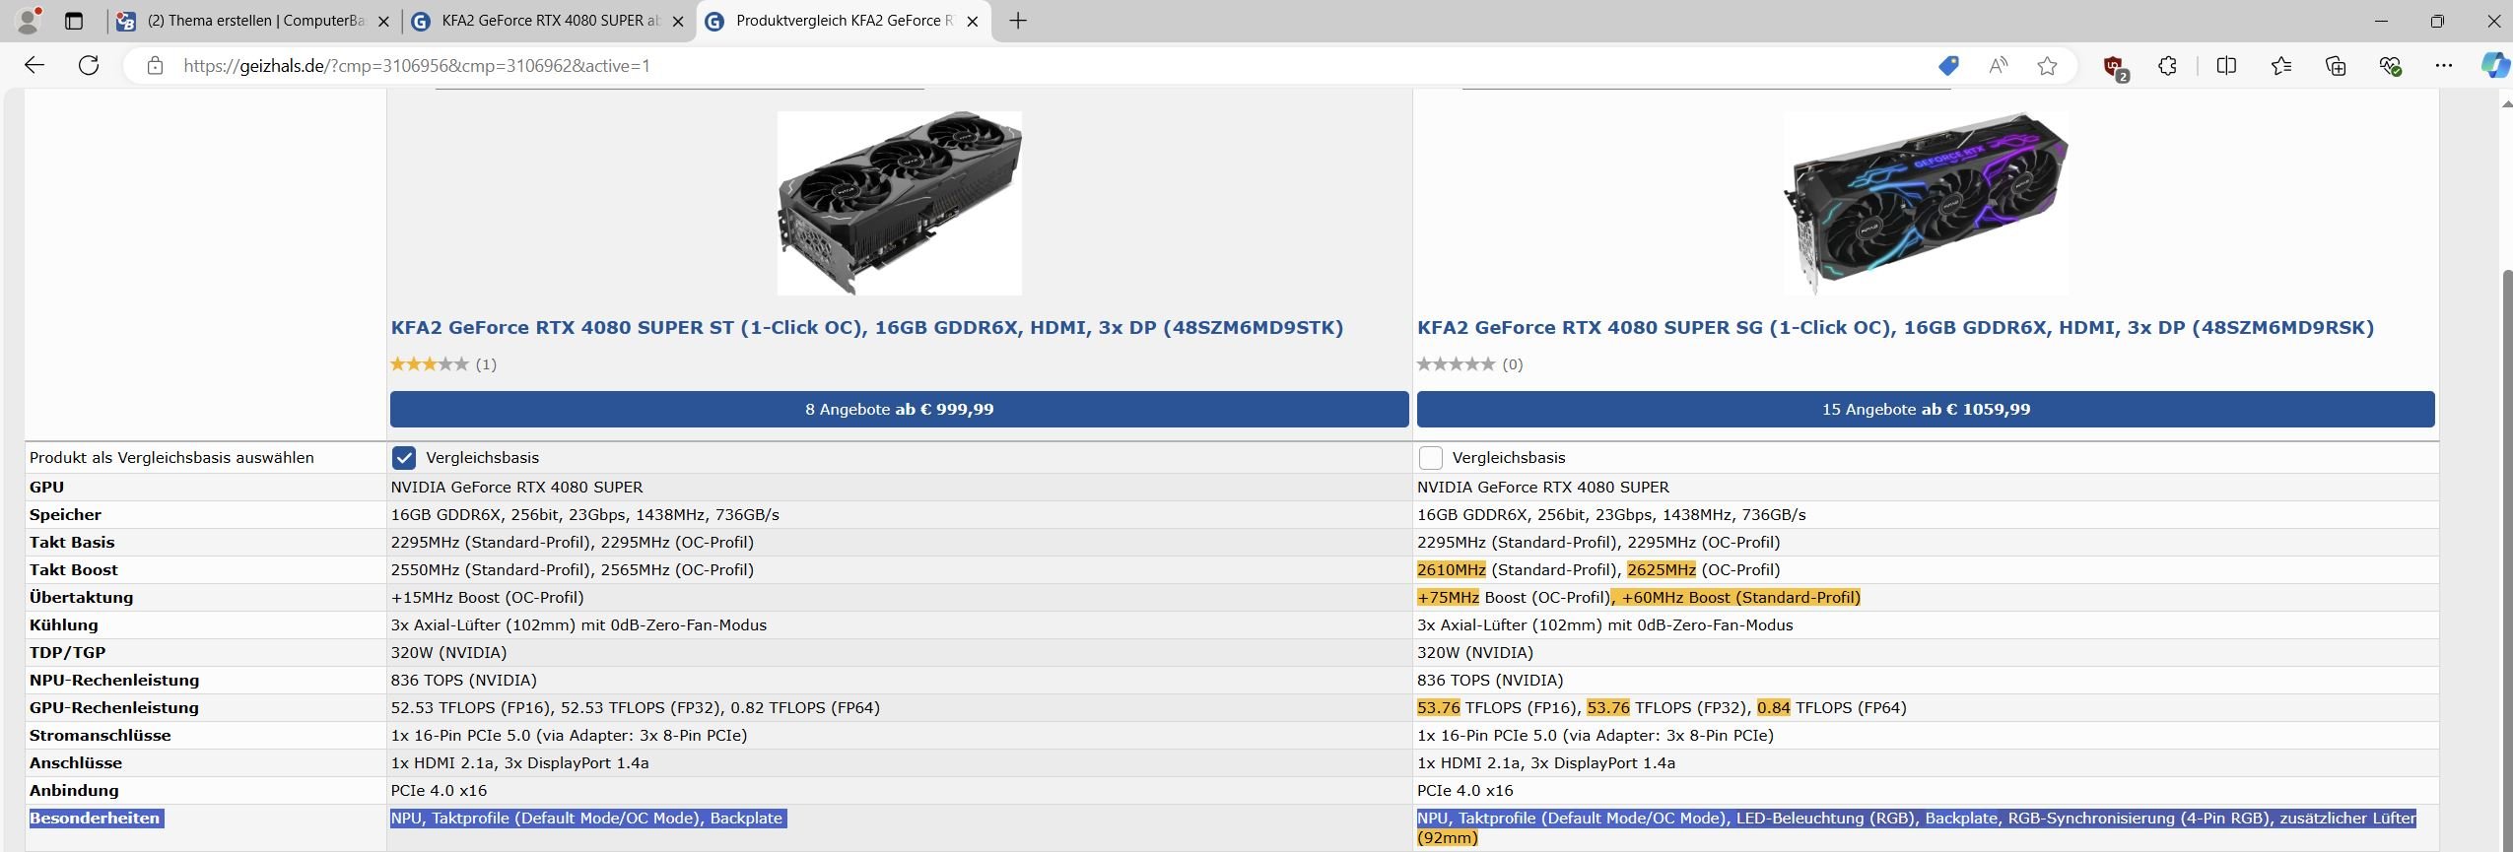Open 15 Angebote ab € 1059,99 button
The height and width of the screenshot is (852, 2513).
pos(1926,410)
